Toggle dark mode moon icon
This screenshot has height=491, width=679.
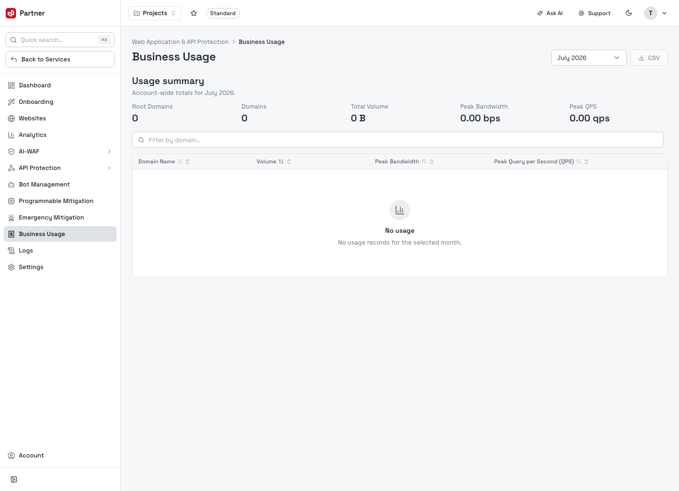pyautogui.click(x=629, y=13)
